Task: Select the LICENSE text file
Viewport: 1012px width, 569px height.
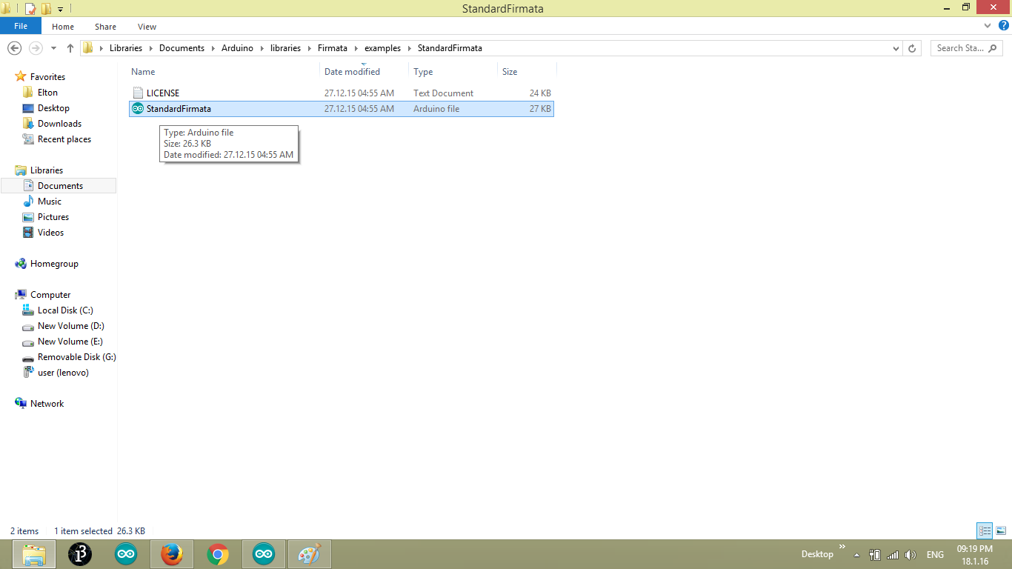Action: 342,93
